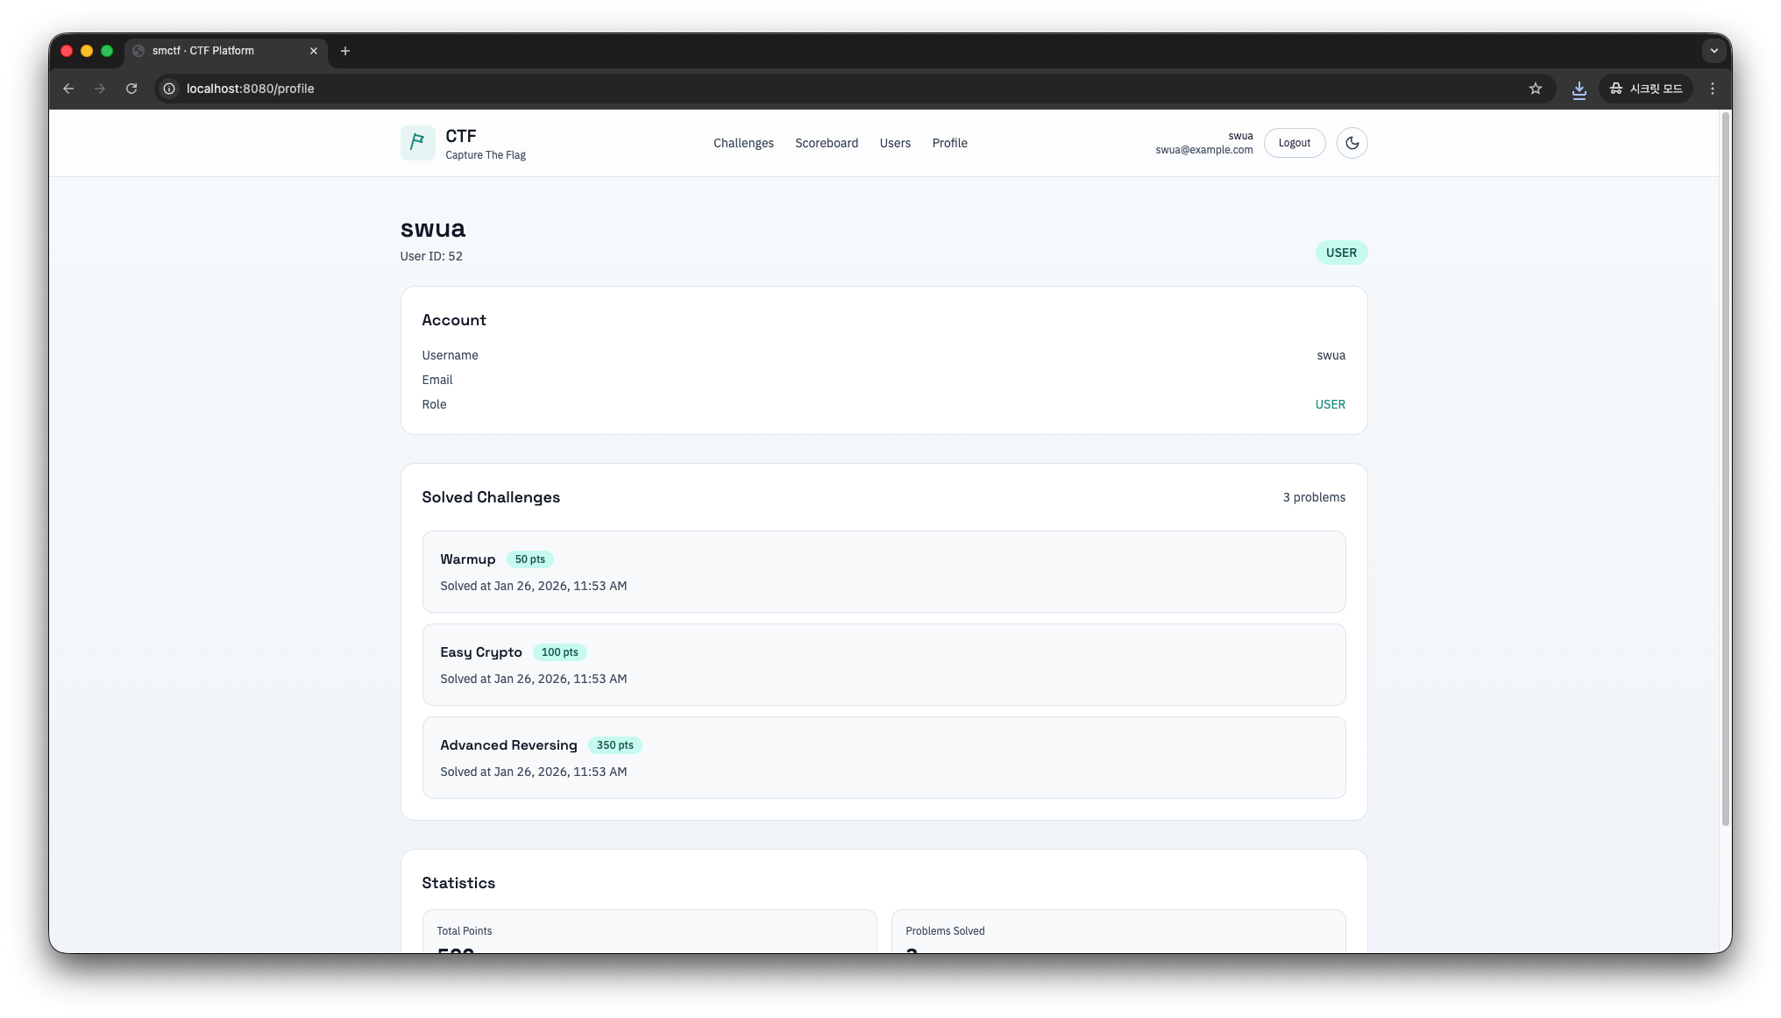Screen dimensions: 1781x1018
Task: Click the incognito mode indicator button
Action: point(1645,89)
